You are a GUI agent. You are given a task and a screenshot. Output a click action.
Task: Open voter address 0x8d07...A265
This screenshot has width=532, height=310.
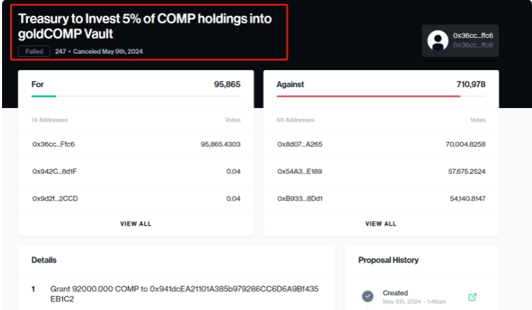pos(300,144)
